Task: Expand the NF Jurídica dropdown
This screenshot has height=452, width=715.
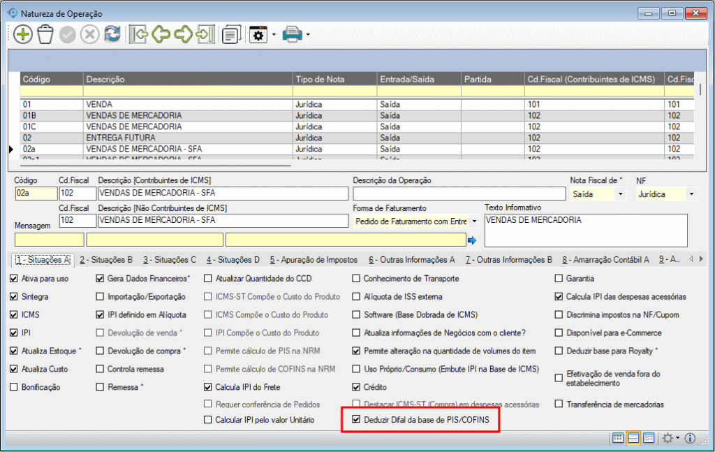Action: 691,194
